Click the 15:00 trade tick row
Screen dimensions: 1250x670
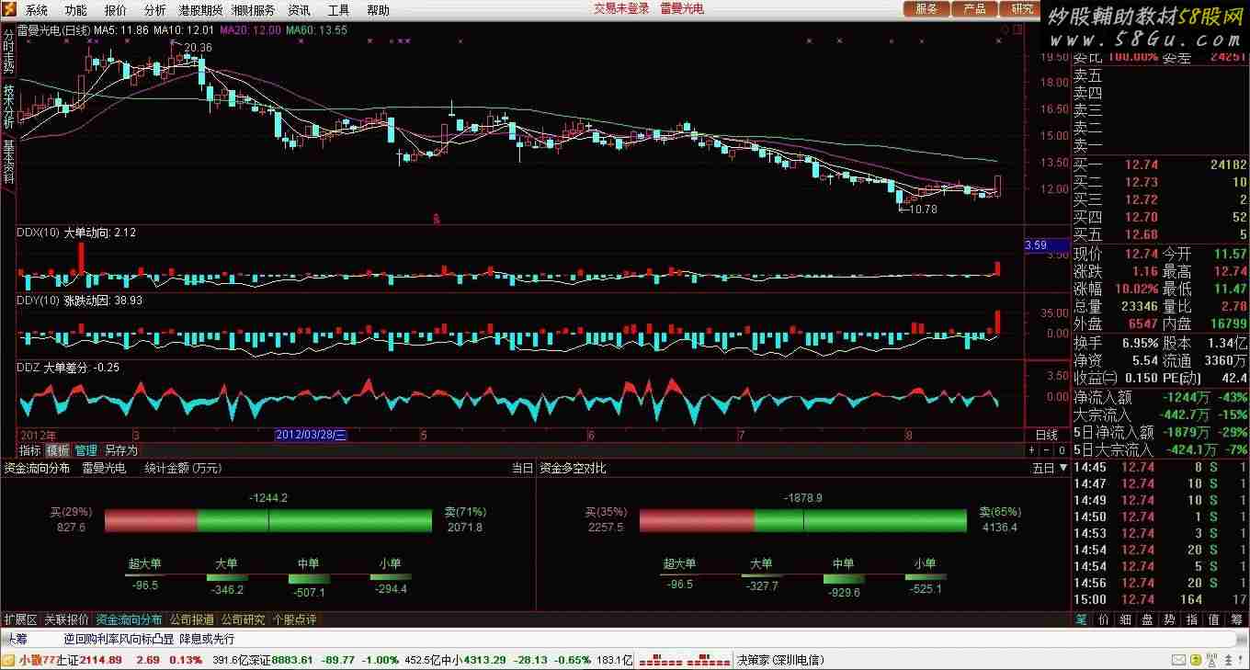(x=1161, y=599)
